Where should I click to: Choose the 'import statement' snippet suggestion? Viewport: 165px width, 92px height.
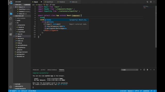click(66, 24)
